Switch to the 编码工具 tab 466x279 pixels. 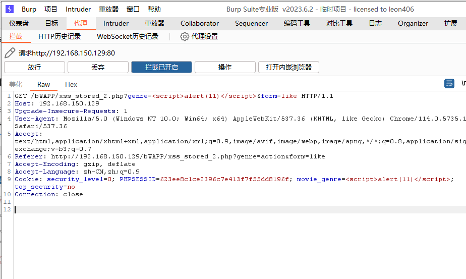pyautogui.click(x=297, y=23)
